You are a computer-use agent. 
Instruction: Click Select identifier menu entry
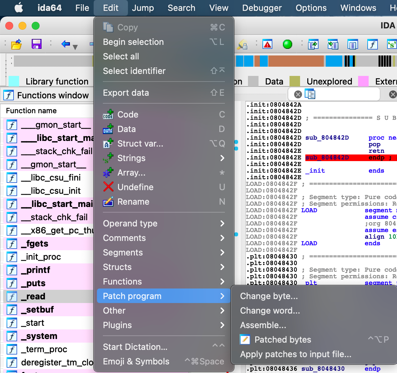point(164,71)
